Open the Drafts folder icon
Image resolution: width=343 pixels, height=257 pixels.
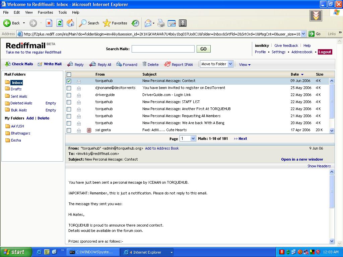pyautogui.click(x=7, y=88)
